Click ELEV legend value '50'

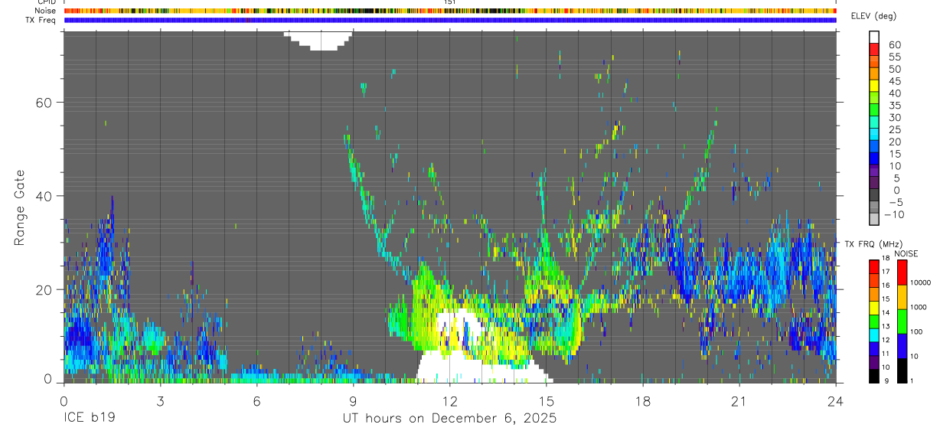893,69
